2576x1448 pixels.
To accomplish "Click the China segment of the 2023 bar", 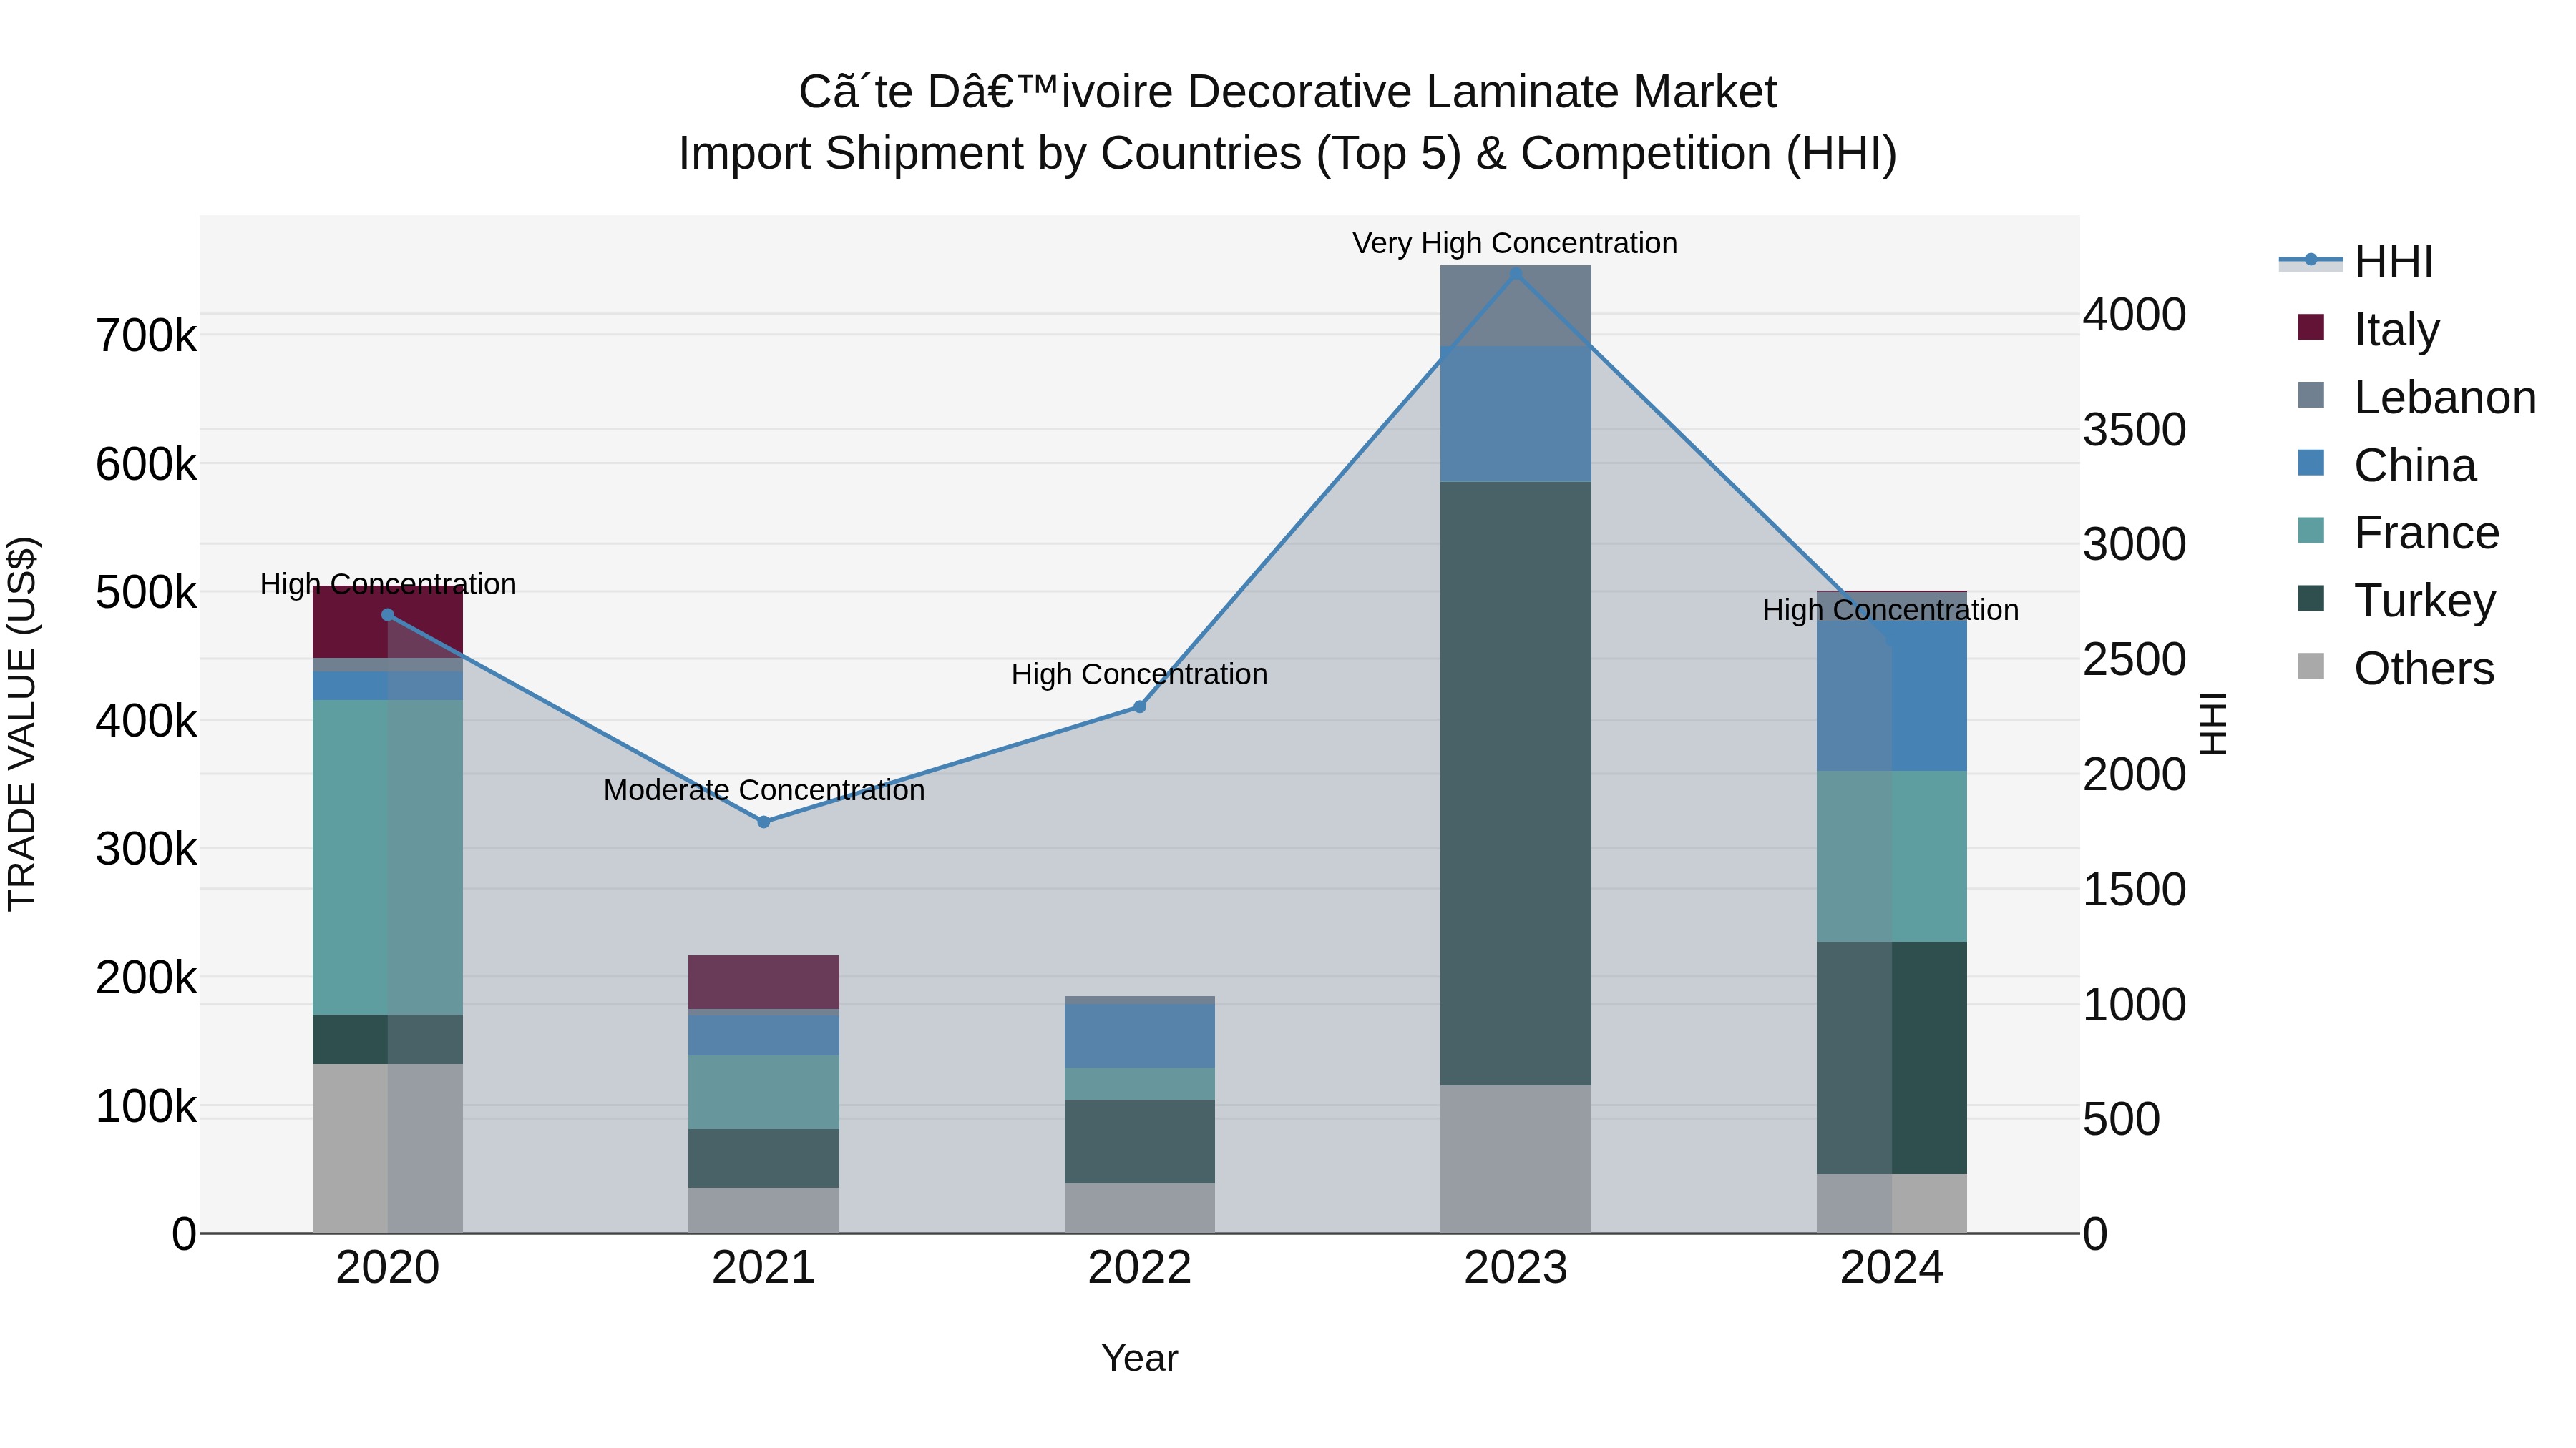I will coord(1515,415).
